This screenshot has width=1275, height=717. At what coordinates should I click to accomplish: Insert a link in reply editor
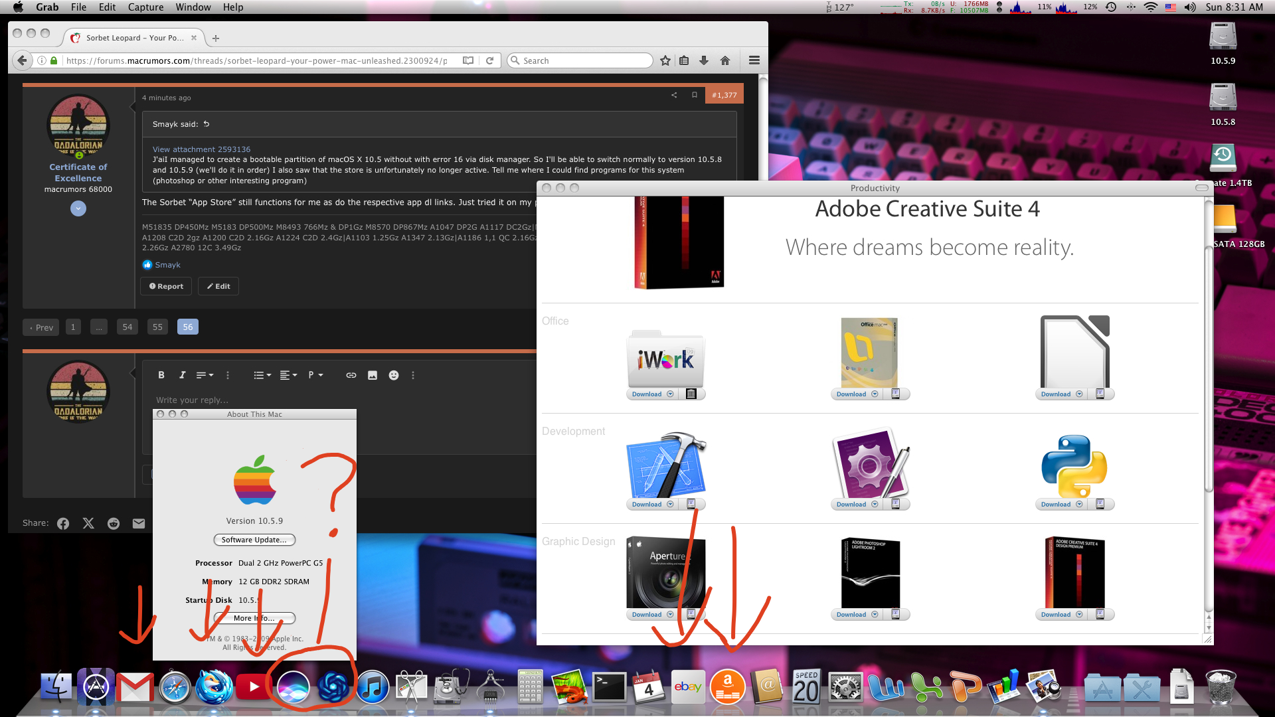[x=351, y=375]
